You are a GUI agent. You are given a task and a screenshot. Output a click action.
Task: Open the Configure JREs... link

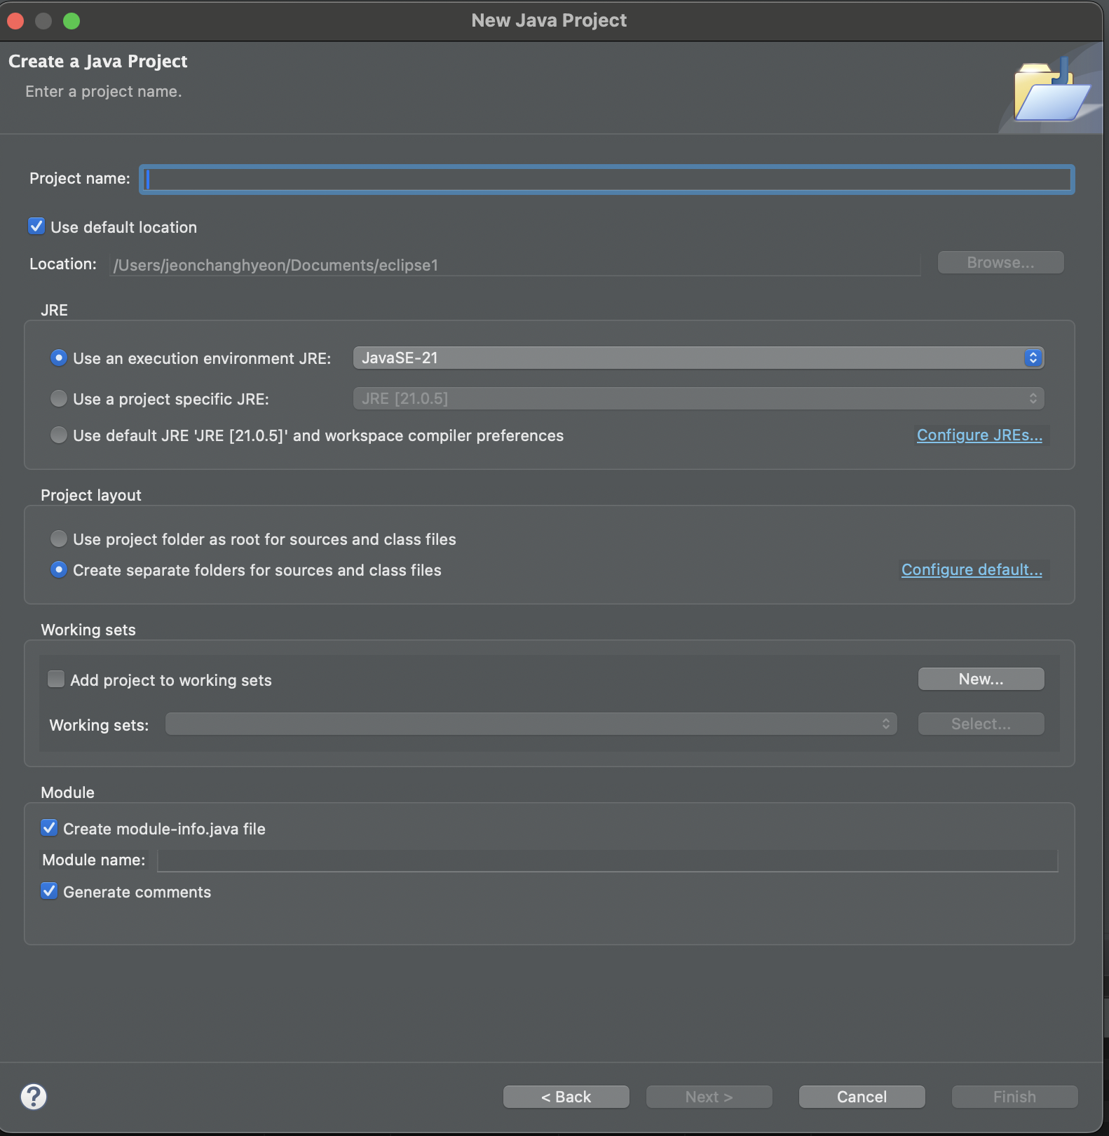(x=979, y=435)
